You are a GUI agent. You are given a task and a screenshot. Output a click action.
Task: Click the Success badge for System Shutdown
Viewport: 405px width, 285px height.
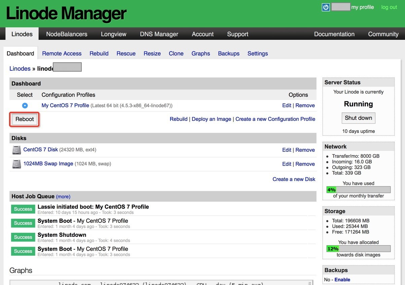(x=23, y=237)
